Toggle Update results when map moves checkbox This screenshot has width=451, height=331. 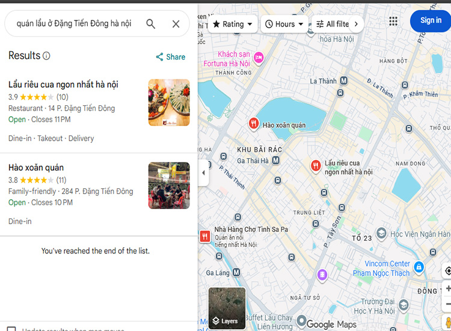click(11, 329)
